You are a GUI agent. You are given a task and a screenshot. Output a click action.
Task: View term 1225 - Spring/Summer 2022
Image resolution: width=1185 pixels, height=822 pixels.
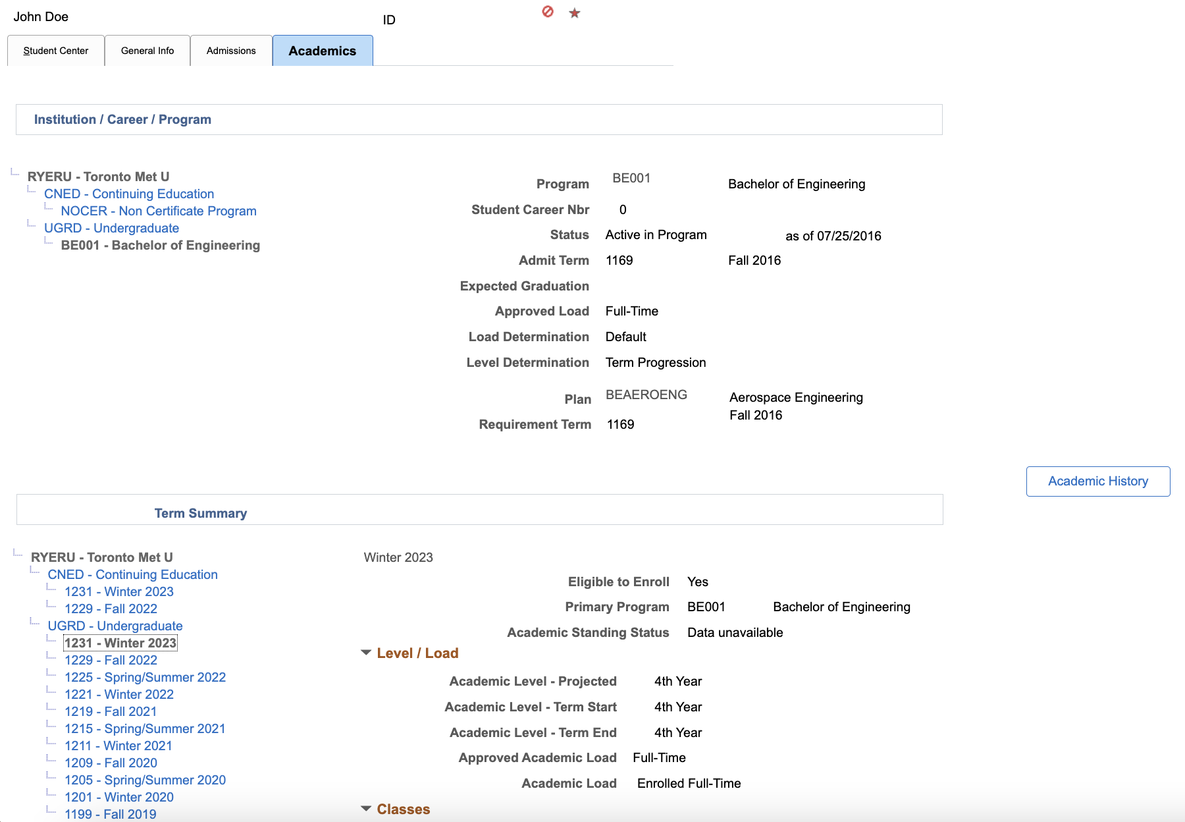[145, 677]
